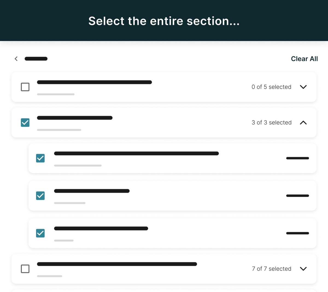The width and height of the screenshot is (328, 292).
Task: Click the '7 of 7 selected' counter label
Action: (x=271, y=269)
